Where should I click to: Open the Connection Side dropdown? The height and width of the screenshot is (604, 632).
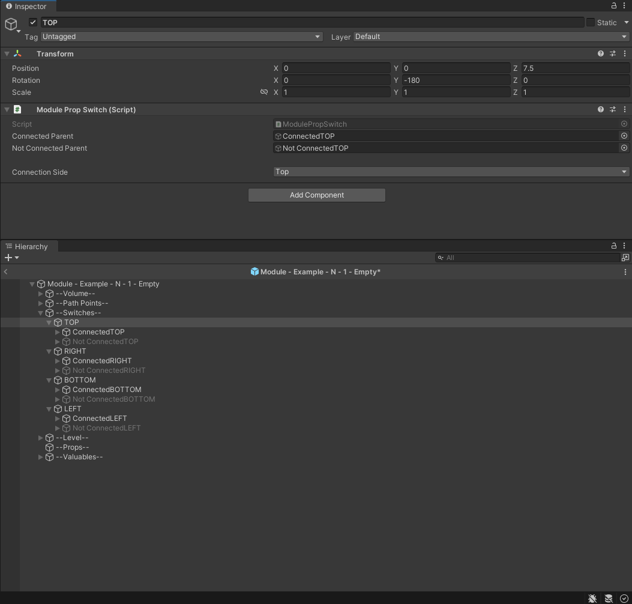coord(450,172)
